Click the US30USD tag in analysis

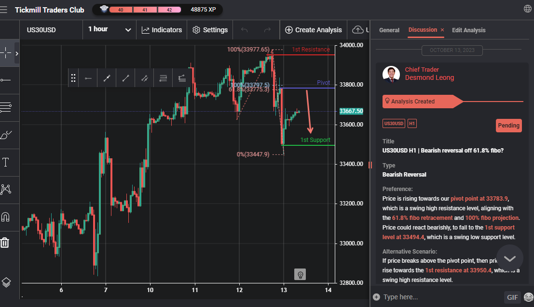(394, 124)
